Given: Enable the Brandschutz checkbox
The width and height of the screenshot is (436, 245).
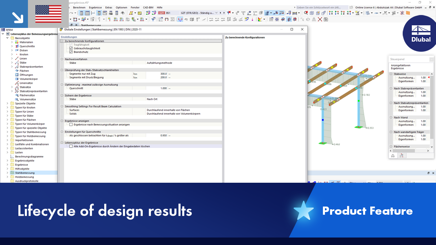Looking at the screenshot, I should 71,52.
